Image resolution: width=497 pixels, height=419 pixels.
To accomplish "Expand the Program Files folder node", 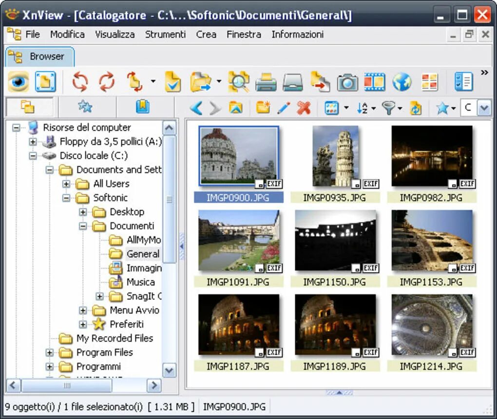I will pyautogui.click(x=49, y=352).
